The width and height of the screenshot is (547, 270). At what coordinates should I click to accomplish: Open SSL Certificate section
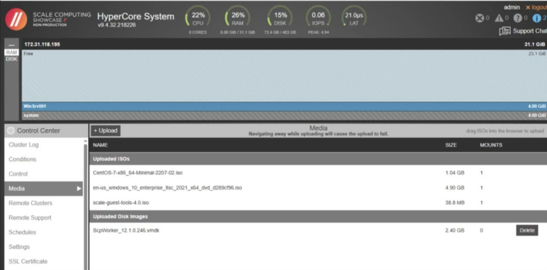pyautogui.click(x=28, y=261)
